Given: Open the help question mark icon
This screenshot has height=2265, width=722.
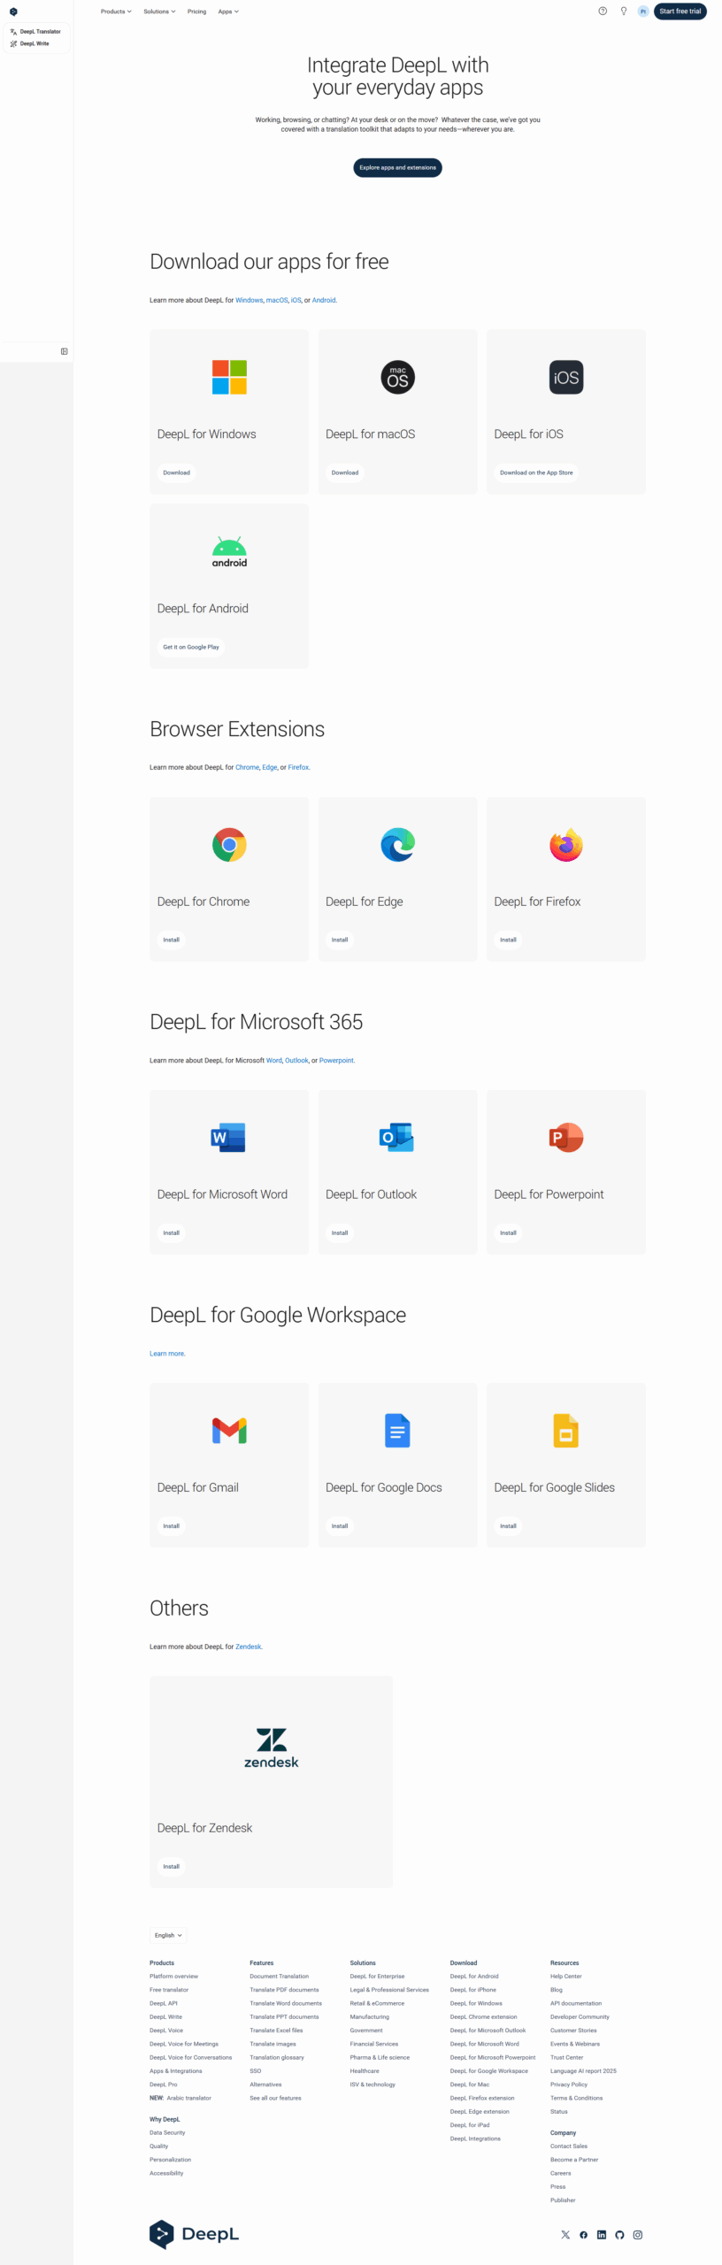Looking at the screenshot, I should (603, 12).
